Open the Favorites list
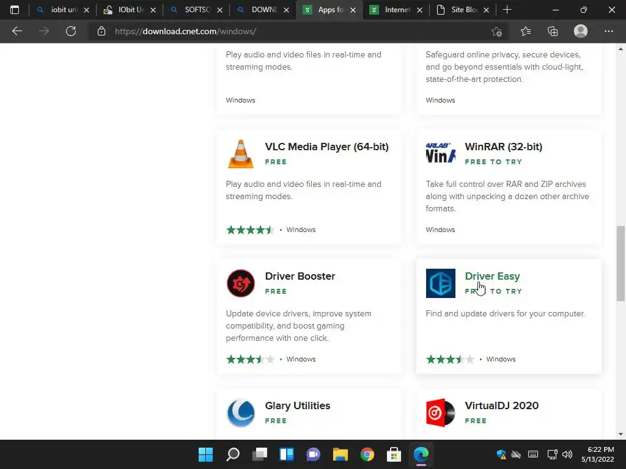 (526, 31)
